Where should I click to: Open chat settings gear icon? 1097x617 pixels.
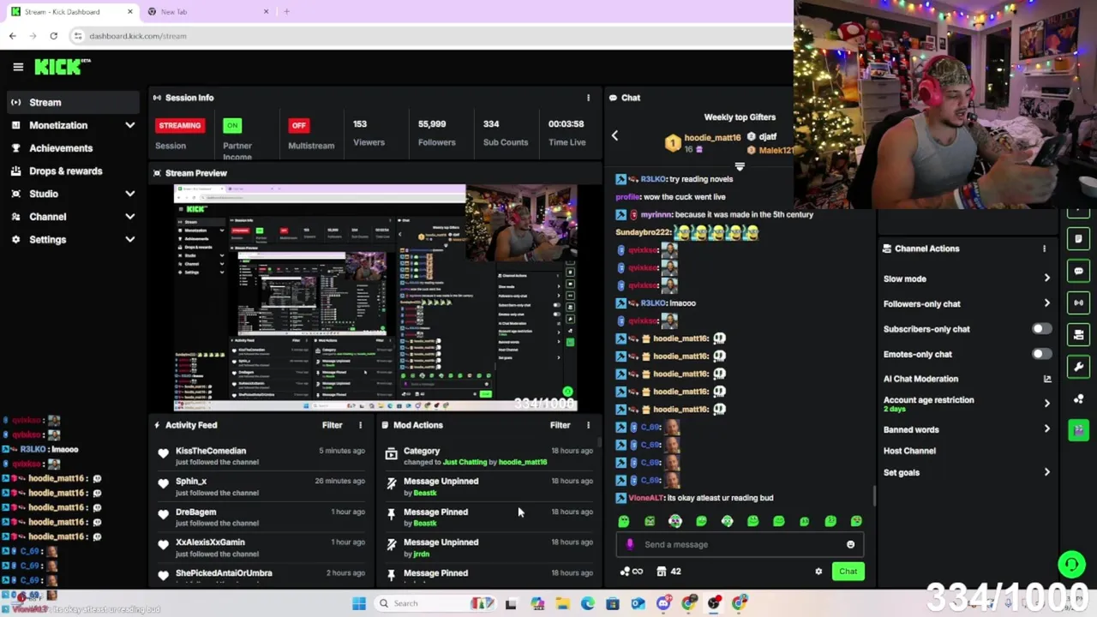point(818,572)
